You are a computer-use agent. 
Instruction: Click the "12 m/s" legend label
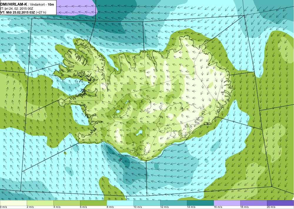165,207
